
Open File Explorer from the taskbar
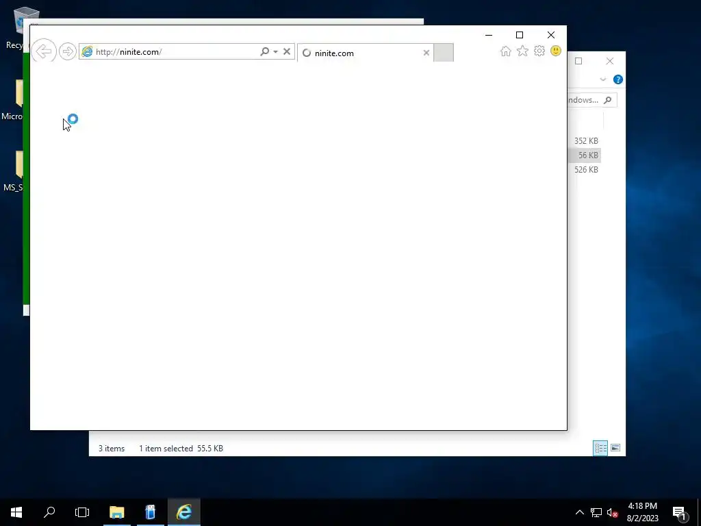click(116, 512)
